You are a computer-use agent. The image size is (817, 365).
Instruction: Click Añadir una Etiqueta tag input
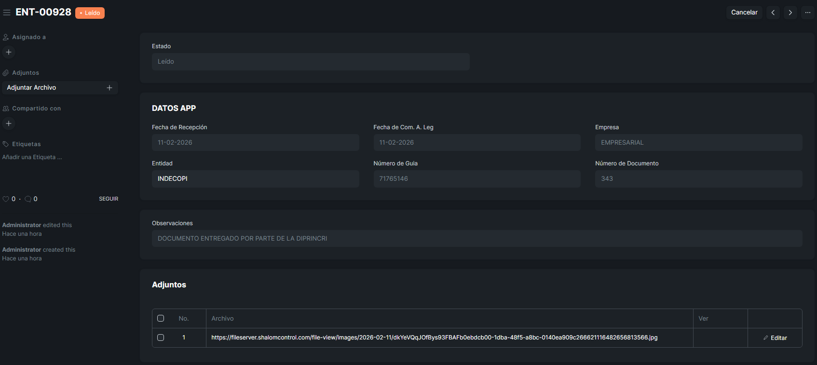(32, 157)
